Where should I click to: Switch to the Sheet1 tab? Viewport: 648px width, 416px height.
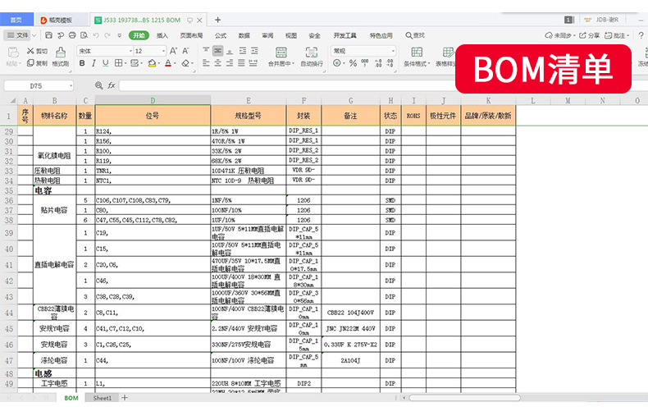tap(102, 398)
